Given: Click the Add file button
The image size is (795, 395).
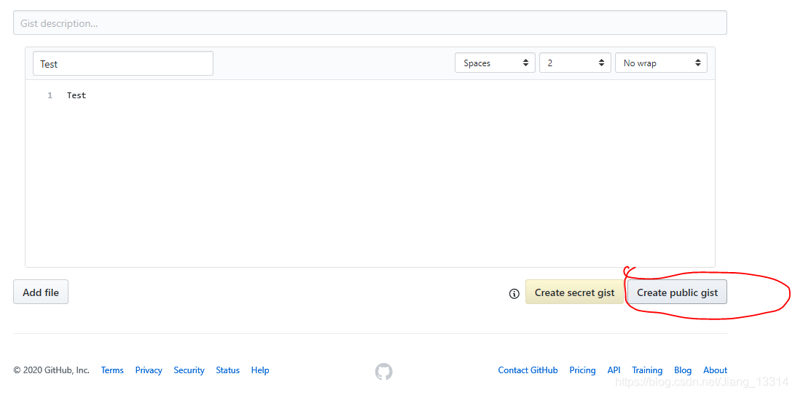Looking at the screenshot, I should point(41,292).
